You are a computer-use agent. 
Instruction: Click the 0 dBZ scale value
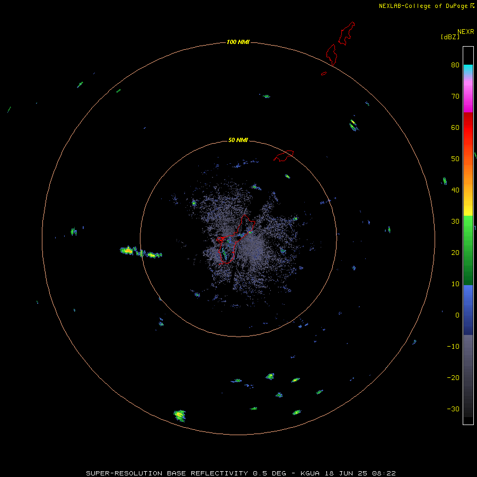(457, 315)
